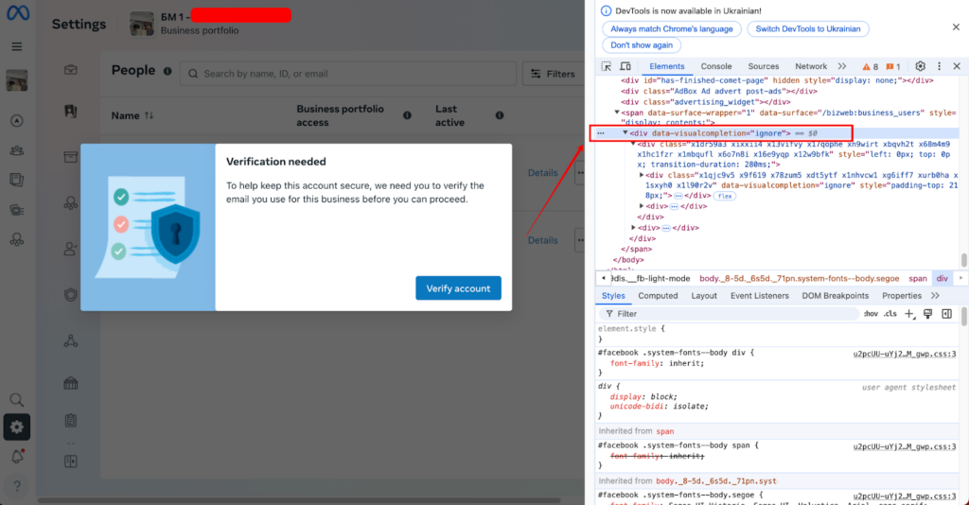Select the div id has-finished-comet-page line
The image size is (969, 505).
pos(777,80)
